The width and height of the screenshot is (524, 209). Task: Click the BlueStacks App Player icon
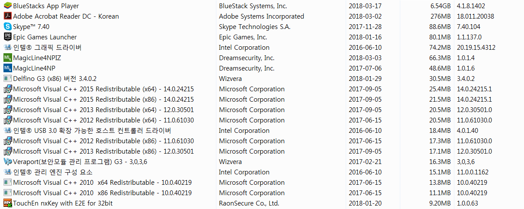click(x=7, y=6)
